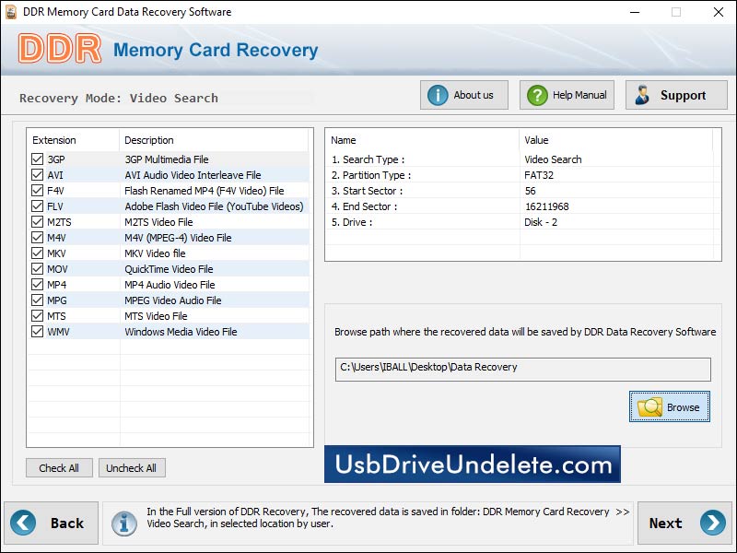This screenshot has height=553, width=737.
Task: Uncheck the MP4 extension checkbox
Action: click(37, 285)
